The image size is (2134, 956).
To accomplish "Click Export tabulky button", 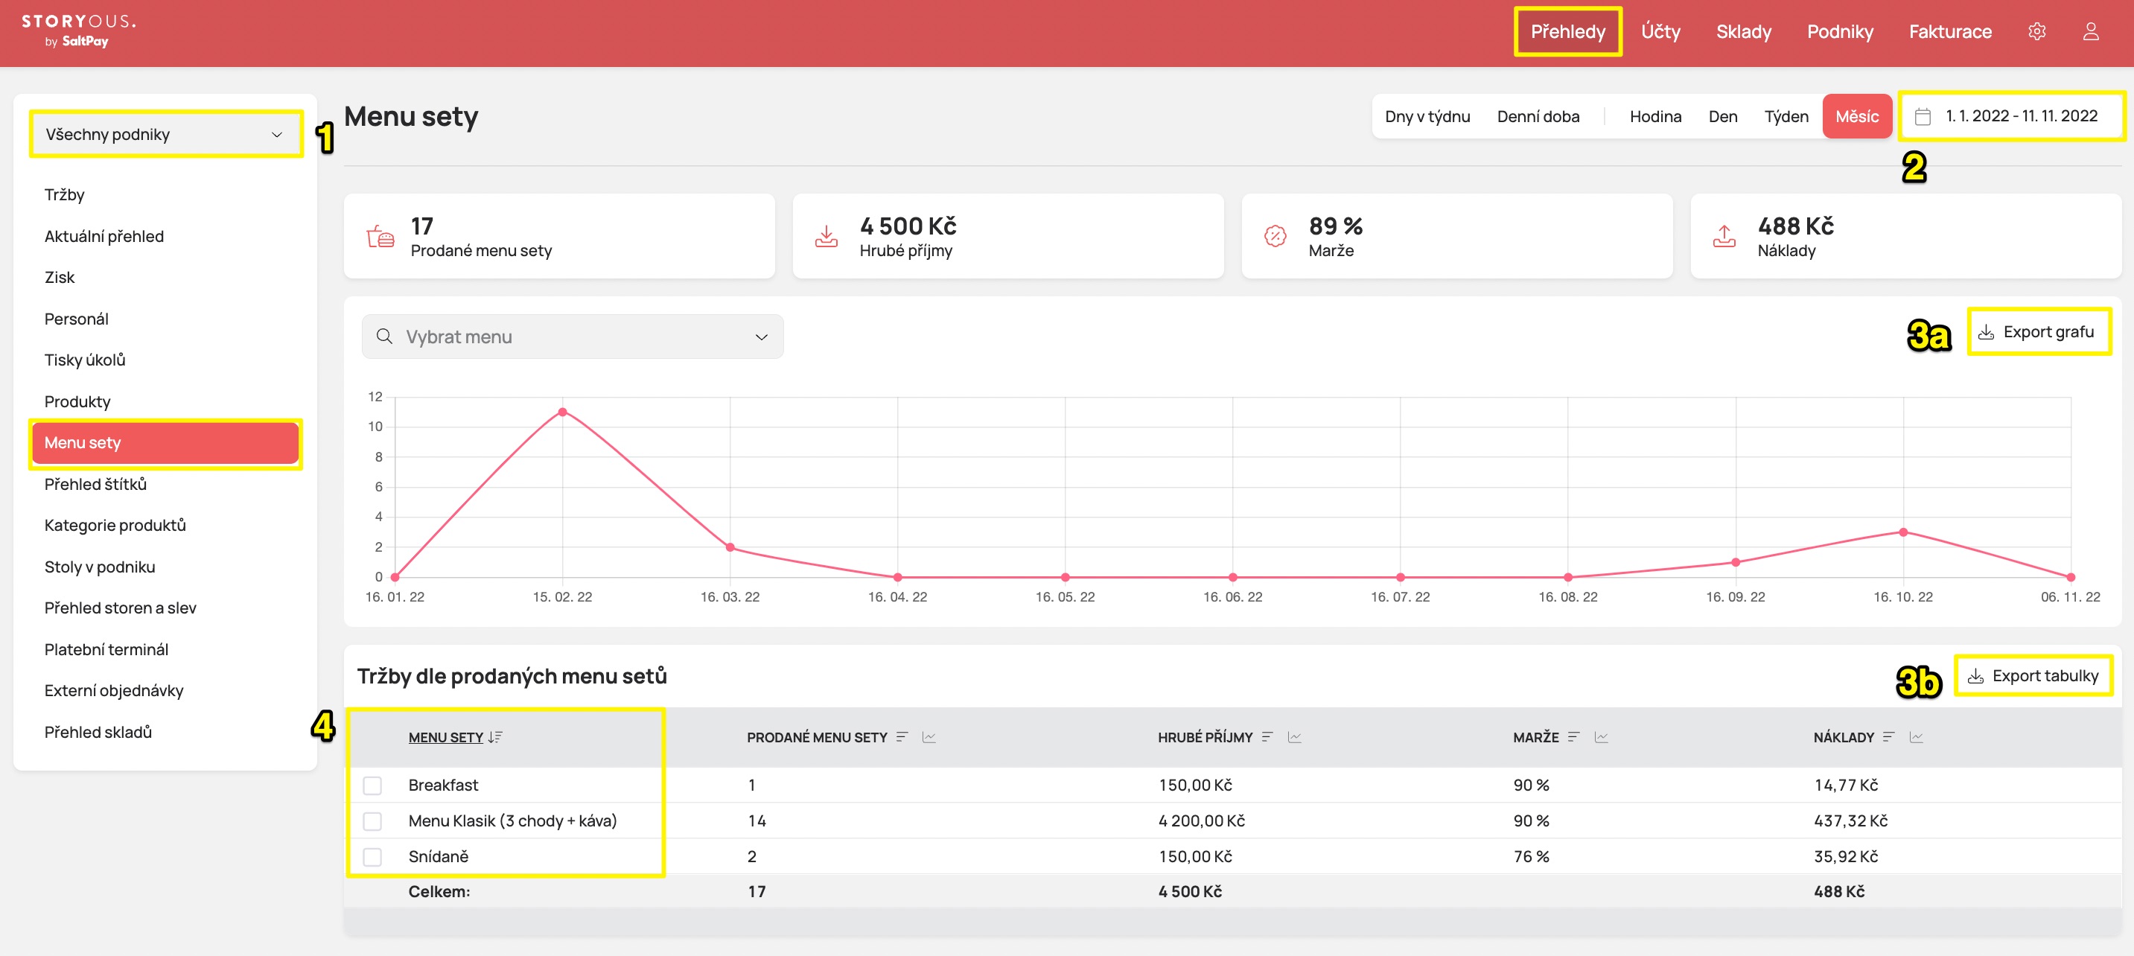I will pos(2033,676).
